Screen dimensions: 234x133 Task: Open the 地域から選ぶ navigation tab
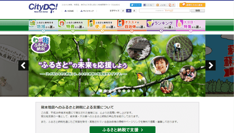tap(43, 26)
